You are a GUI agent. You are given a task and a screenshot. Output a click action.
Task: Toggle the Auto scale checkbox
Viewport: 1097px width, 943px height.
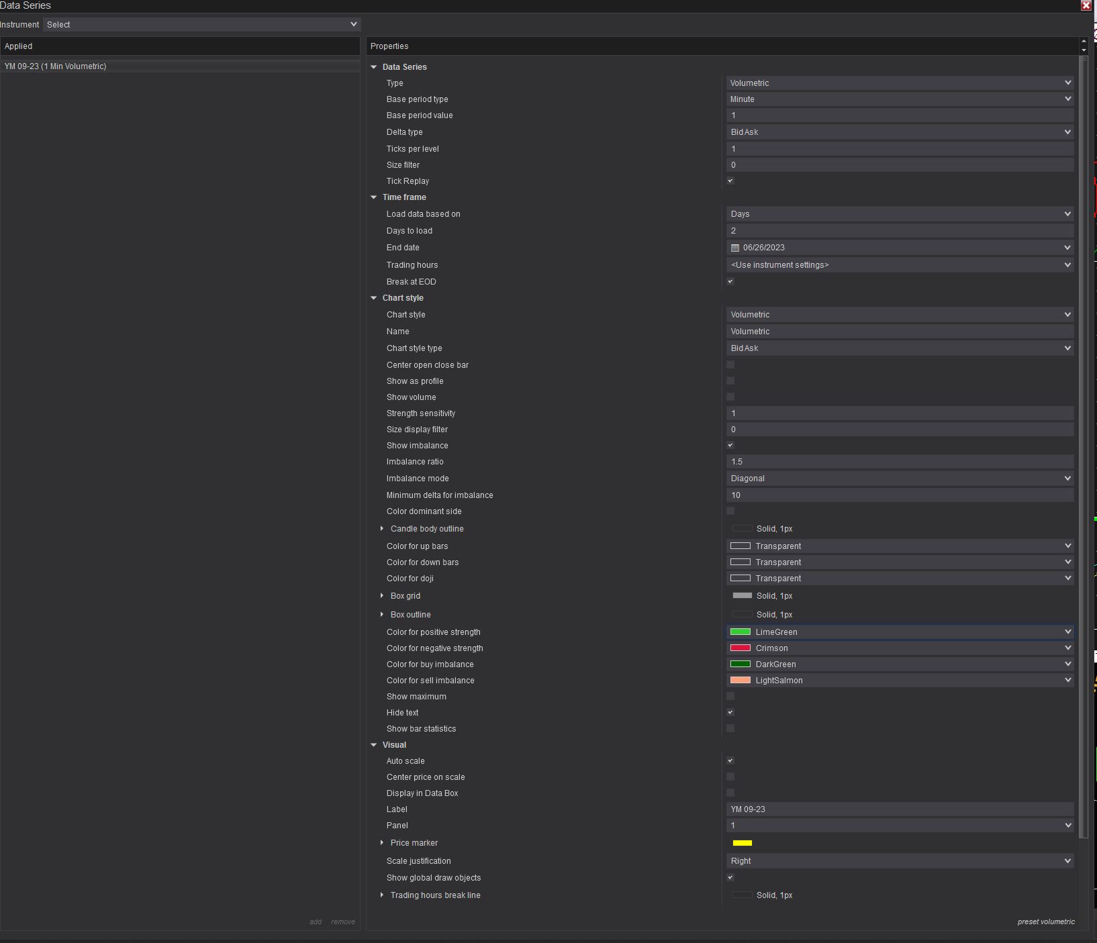(730, 760)
